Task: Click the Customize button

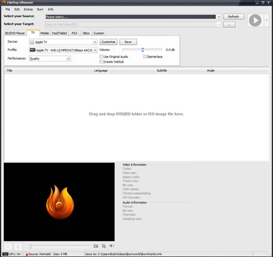Action: 109,42
